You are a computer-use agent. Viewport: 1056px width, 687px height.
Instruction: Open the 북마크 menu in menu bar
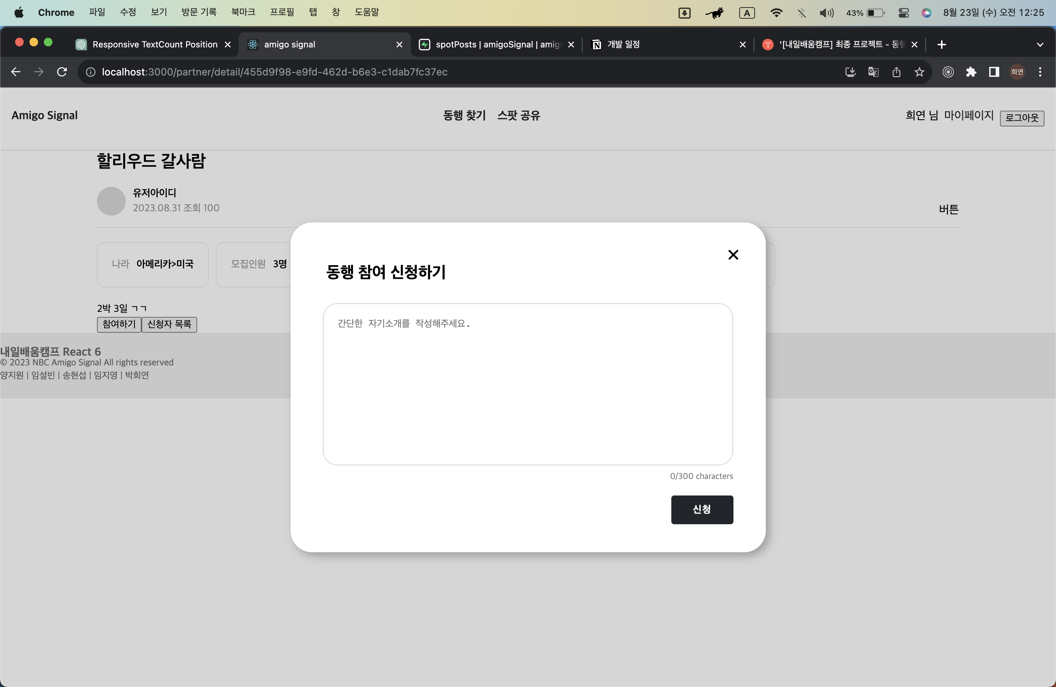point(243,13)
